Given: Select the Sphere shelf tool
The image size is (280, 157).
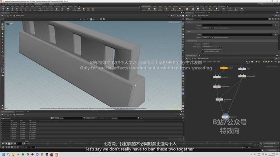Looking at the screenshot, I should coord(8,9).
